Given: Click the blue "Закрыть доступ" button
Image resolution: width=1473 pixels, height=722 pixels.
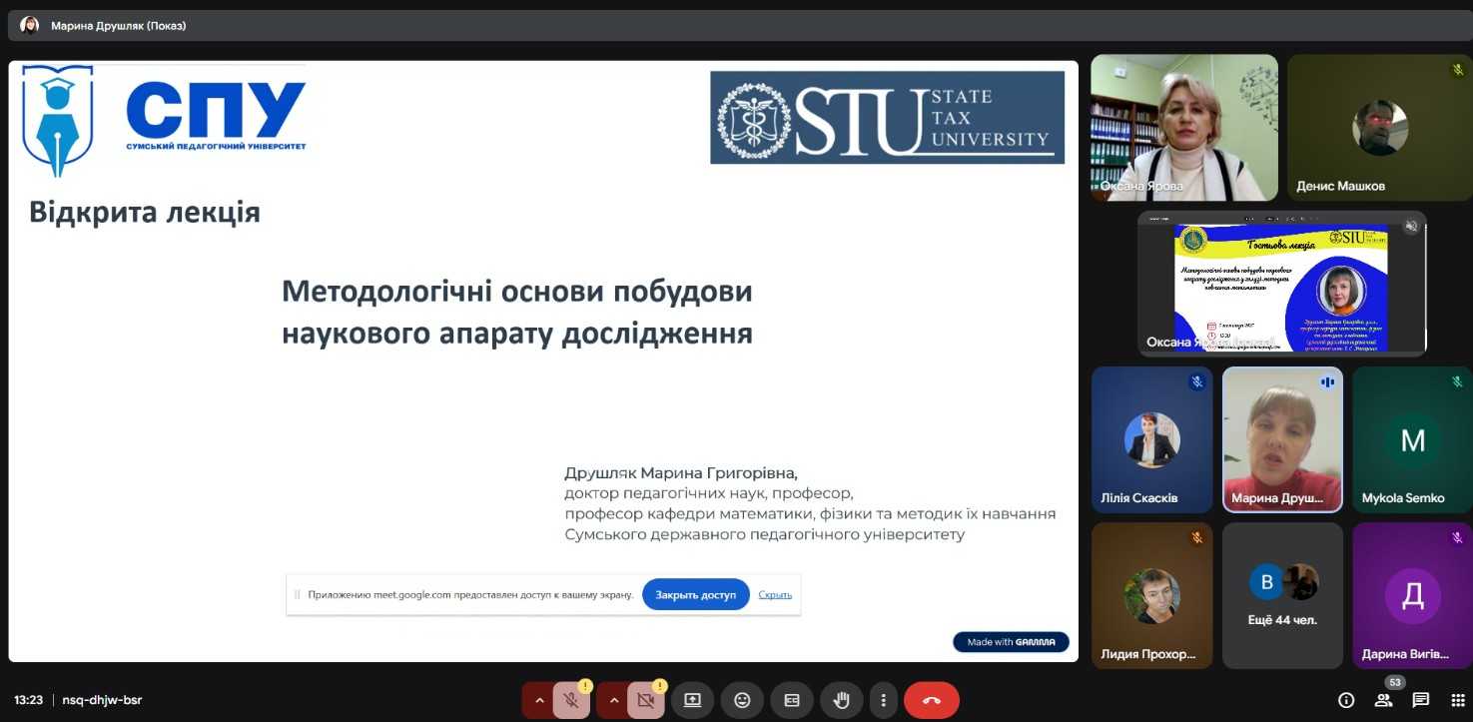Looking at the screenshot, I should 695,594.
